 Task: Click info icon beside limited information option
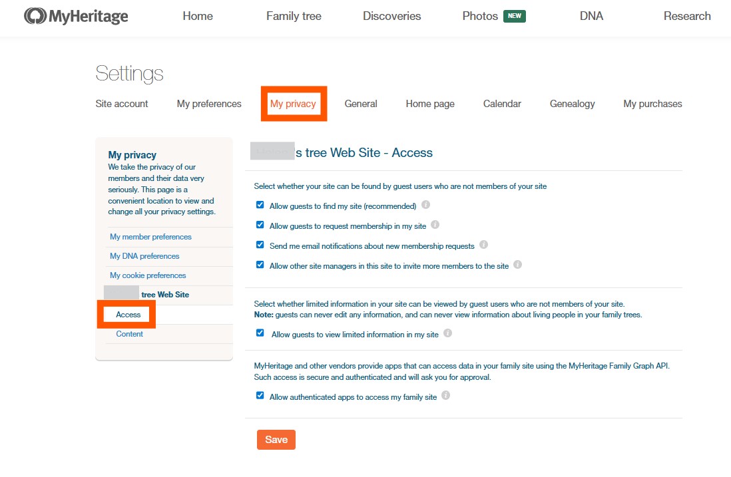coord(448,333)
